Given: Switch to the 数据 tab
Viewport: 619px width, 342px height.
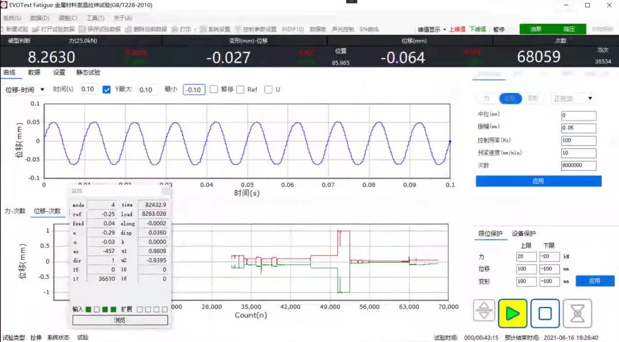Looking at the screenshot, I should pyautogui.click(x=34, y=72).
